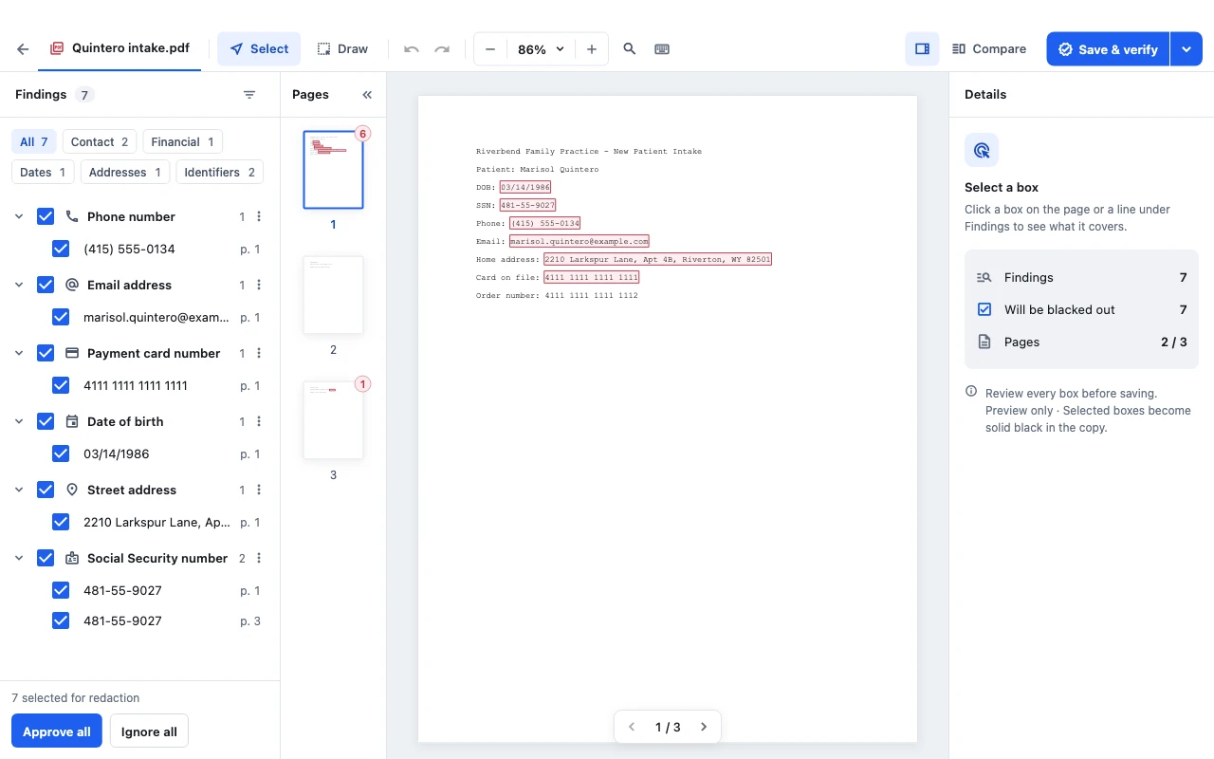Select the SSN redaction box on the page
The image size is (1214, 759).
pyautogui.click(x=527, y=205)
